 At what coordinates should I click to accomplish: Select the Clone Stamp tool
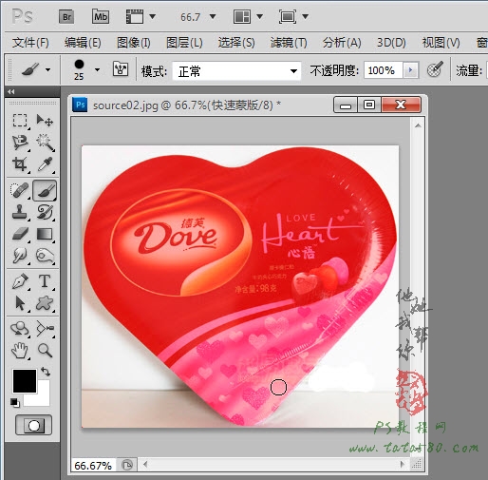20,212
